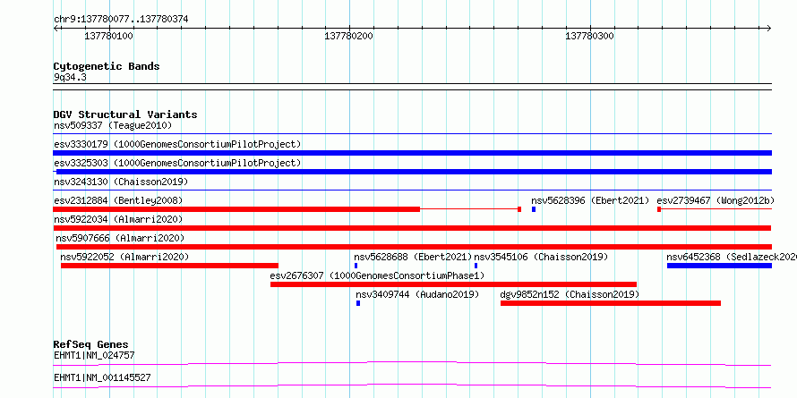Open the esv3330179 (1000GenomesConsortiumPilotProject) label
Viewport: 797px width, 398px height.
pos(177,144)
